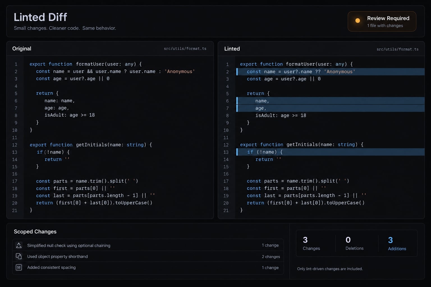
Task: Click the Linted panel heading
Action: coord(232,49)
